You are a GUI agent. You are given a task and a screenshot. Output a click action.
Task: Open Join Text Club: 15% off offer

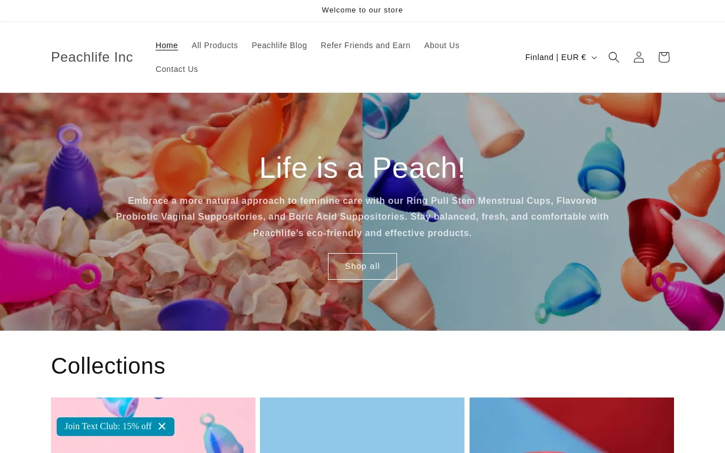108,426
